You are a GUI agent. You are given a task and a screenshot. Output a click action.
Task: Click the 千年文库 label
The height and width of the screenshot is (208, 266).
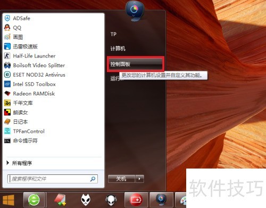coord(23,103)
